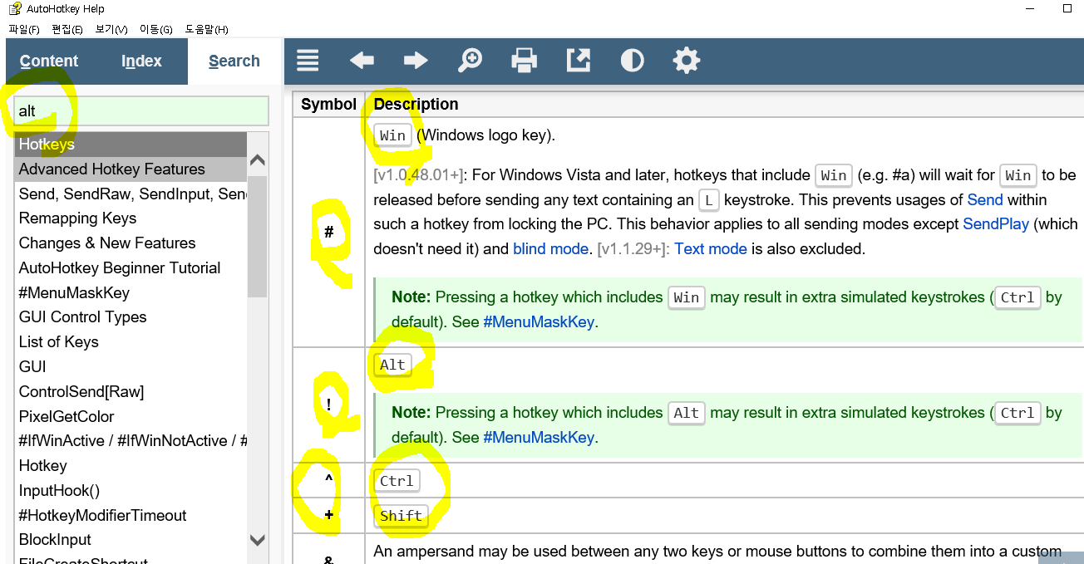
Task: Open the 보기(V) menu
Action: click(x=111, y=29)
